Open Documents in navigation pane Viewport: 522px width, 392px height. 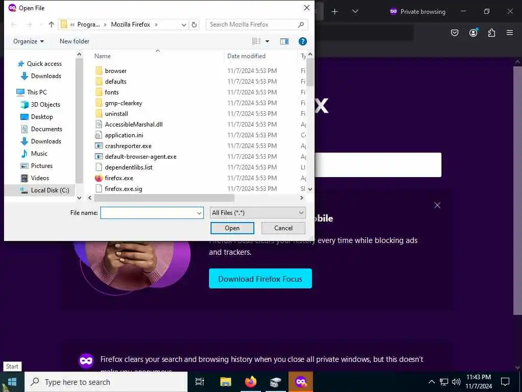(x=46, y=129)
